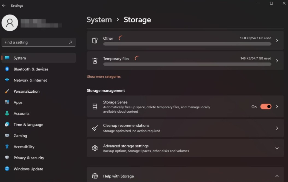Image resolution: width=288 pixels, height=182 pixels.
Task: Click the user profile avatar icon
Action: click(10, 23)
